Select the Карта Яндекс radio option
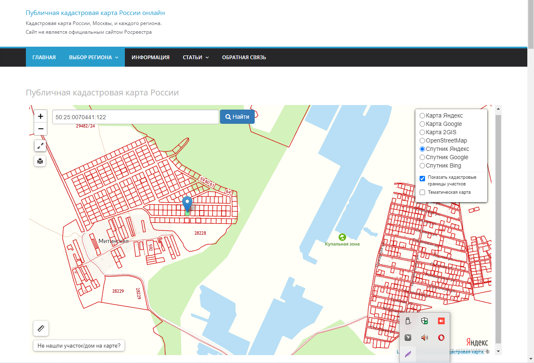534x363 pixels. coord(423,115)
